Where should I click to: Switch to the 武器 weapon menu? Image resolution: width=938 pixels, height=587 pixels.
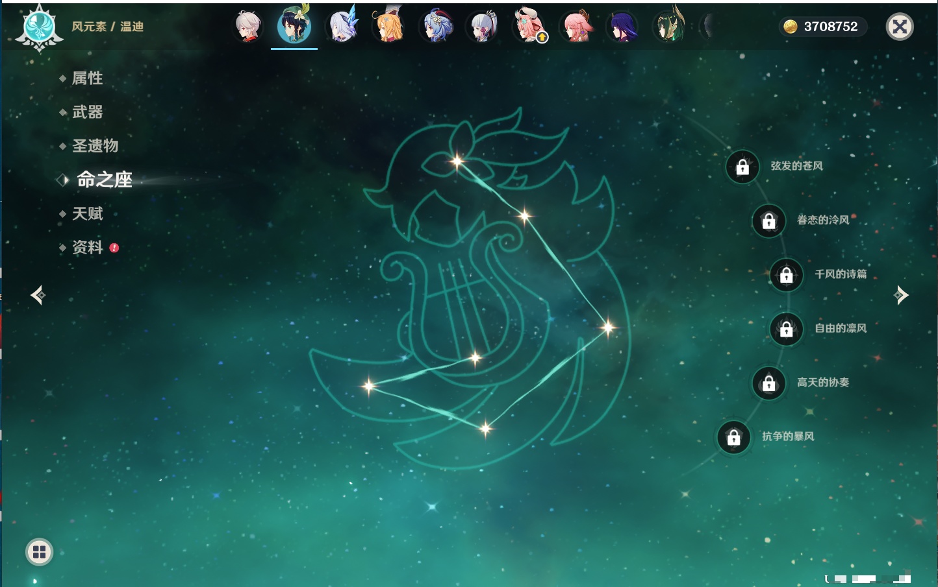(87, 112)
